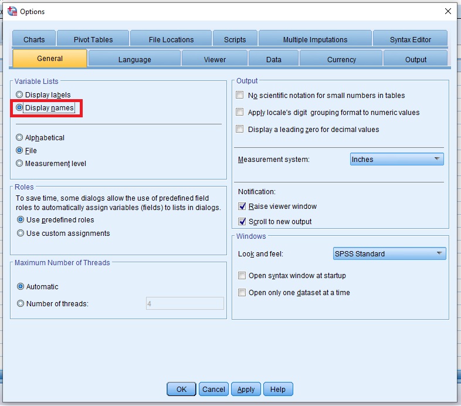Open the Measurement system dropdown
461x406 pixels.
coord(396,159)
